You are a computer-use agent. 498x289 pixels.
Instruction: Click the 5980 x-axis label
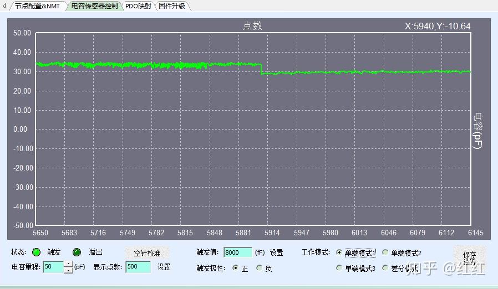click(x=331, y=233)
